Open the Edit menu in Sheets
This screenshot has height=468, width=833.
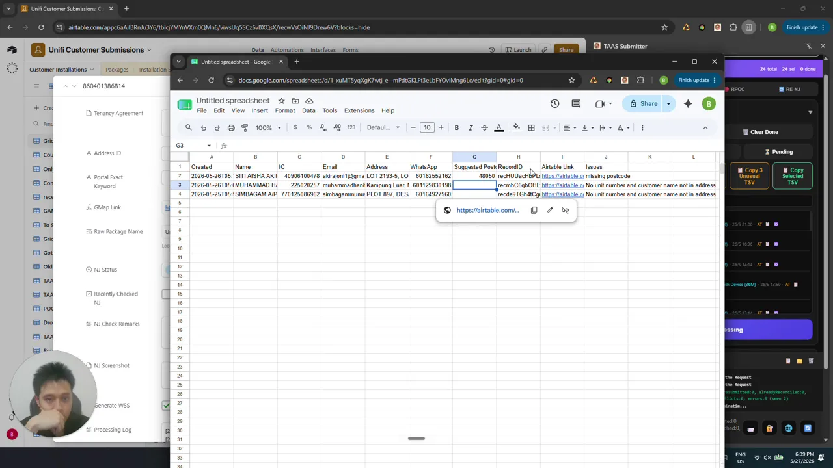pos(219,110)
